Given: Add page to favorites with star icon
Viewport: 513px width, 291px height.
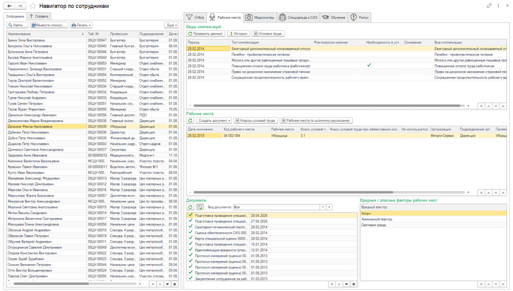Looking at the screenshot, I should click(x=33, y=6).
